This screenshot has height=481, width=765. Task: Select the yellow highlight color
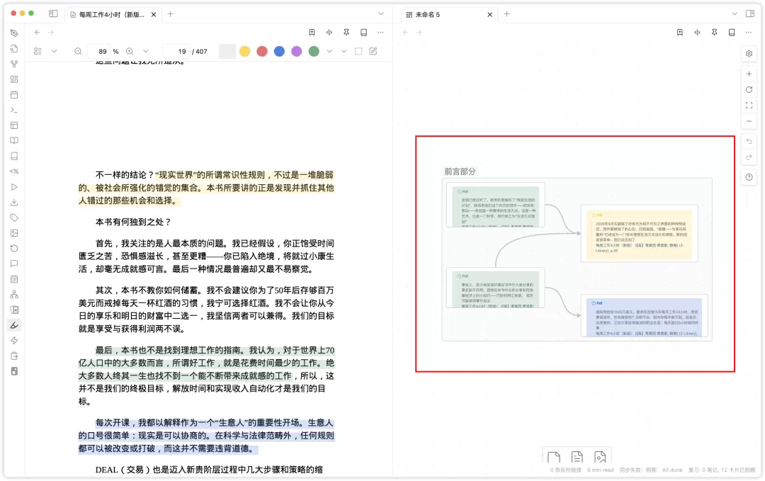coord(245,51)
